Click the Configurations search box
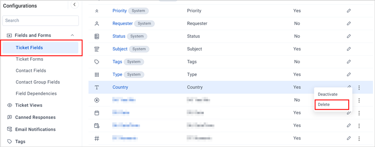The height and width of the screenshot is (147, 375). (40, 21)
